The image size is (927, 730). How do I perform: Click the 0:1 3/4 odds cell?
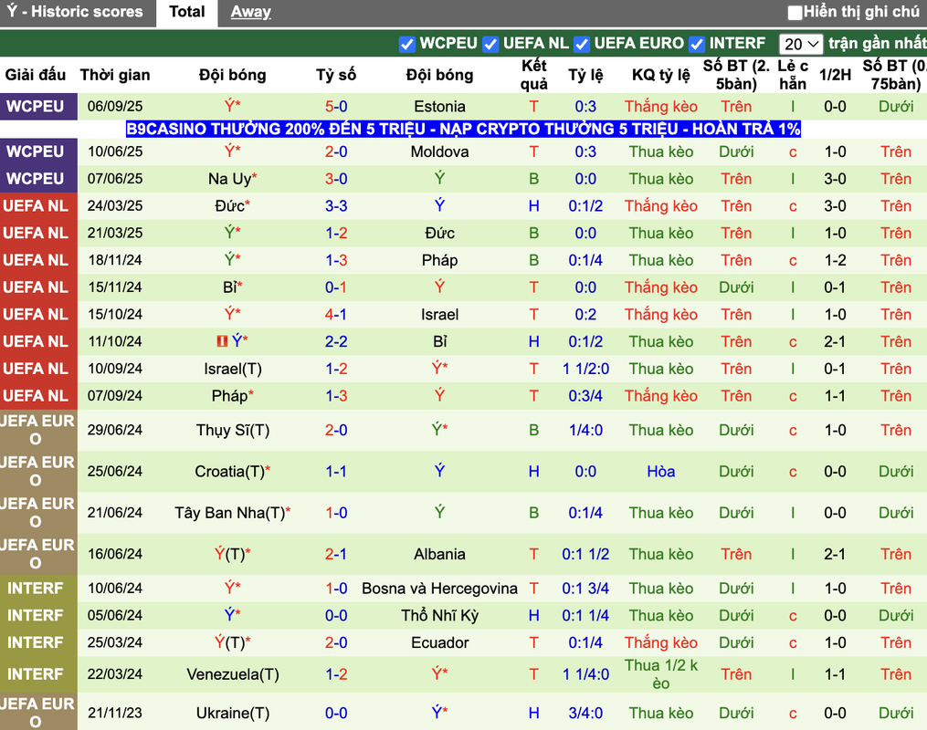(x=585, y=589)
